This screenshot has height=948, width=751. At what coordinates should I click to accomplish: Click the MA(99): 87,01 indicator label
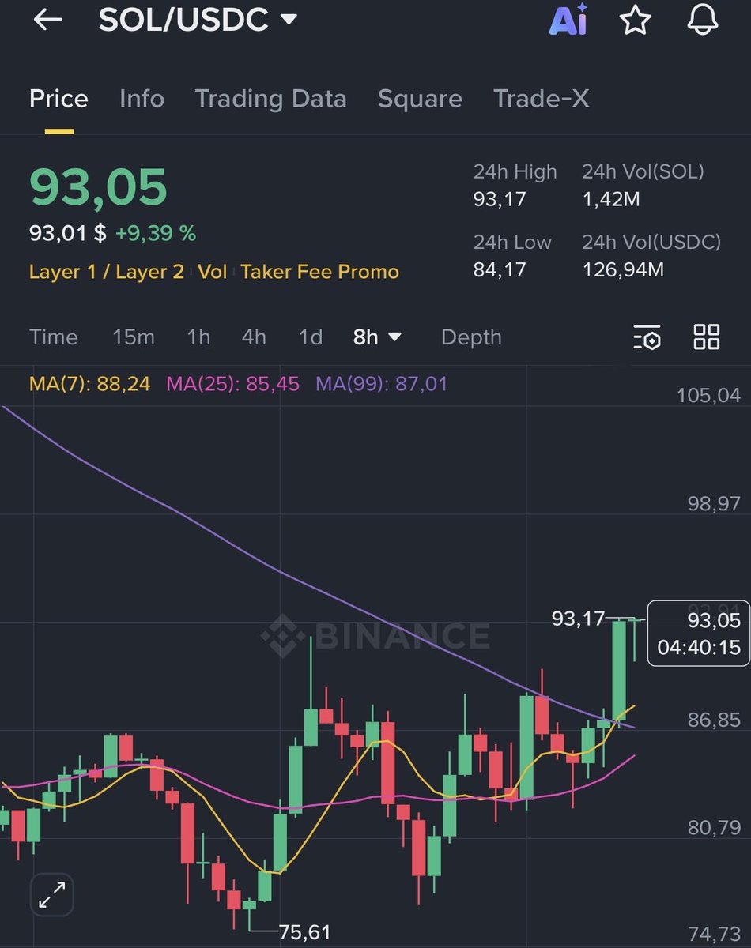(x=381, y=385)
